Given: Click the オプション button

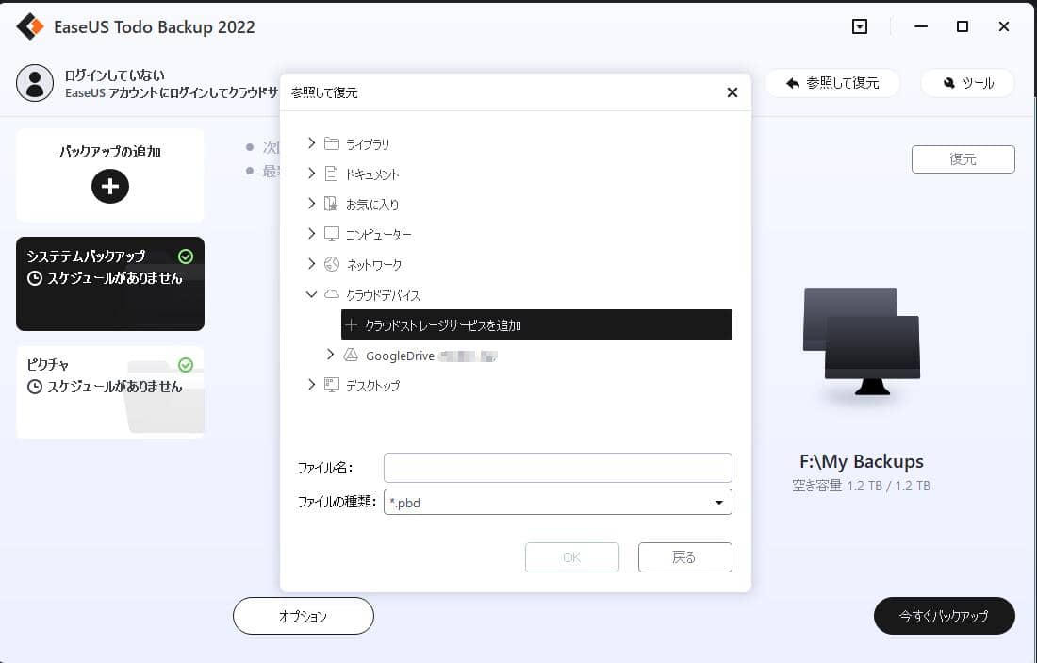Looking at the screenshot, I should pos(303,616).
